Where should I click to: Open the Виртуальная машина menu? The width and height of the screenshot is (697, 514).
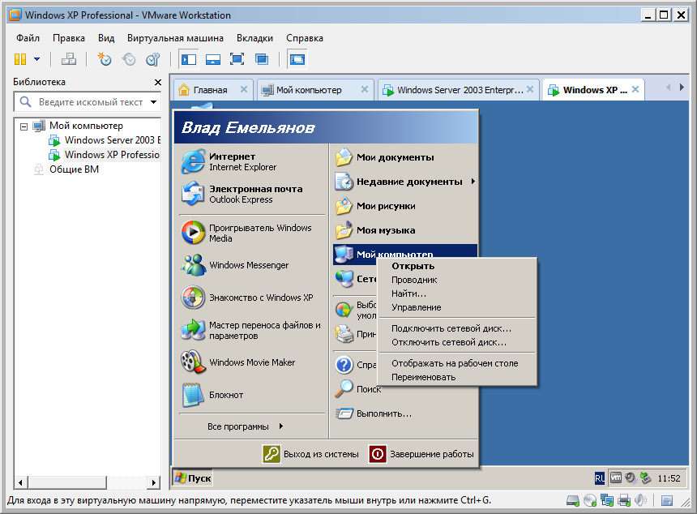pos(175,38)
